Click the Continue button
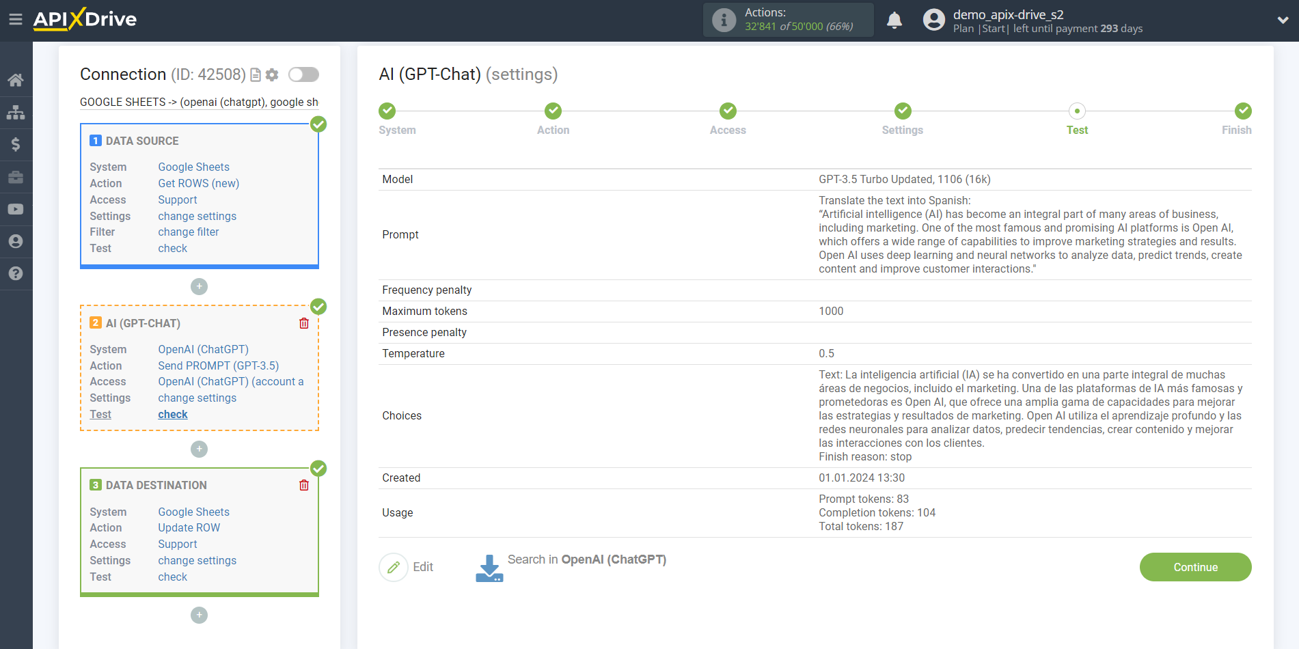Screen dimensions: 1299x649 1195,567
